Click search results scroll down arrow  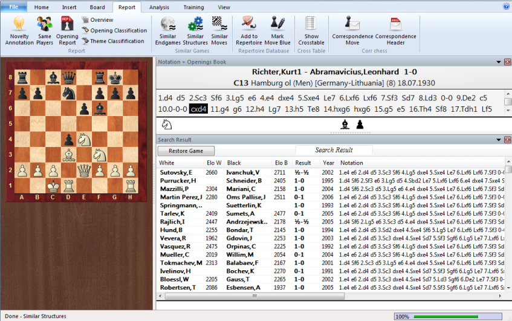(508, 288)
